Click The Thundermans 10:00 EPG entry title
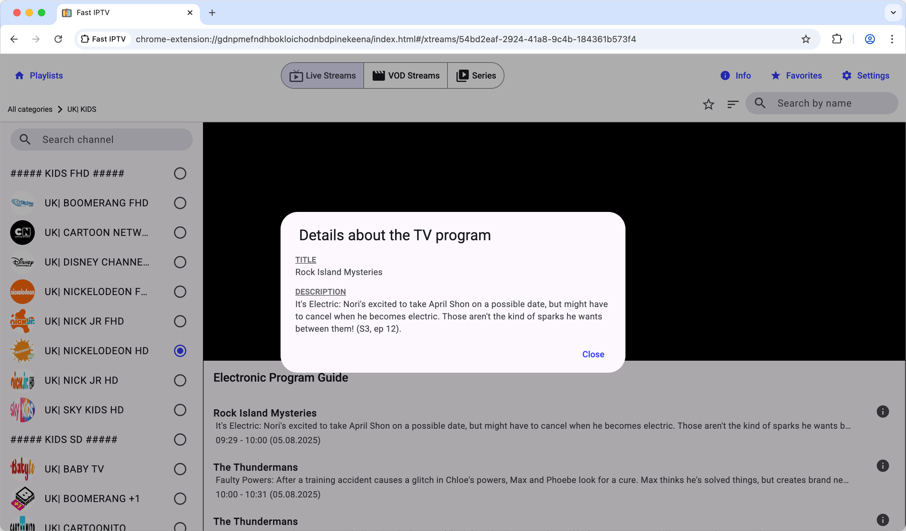 click(256, 467)
